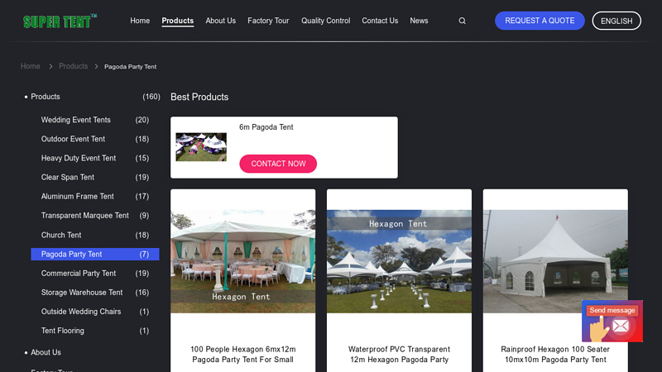Screen dimensions: 662x372
Task: Open the Rainproof Hexagon 100 Seater image
Action: point(555,261)
